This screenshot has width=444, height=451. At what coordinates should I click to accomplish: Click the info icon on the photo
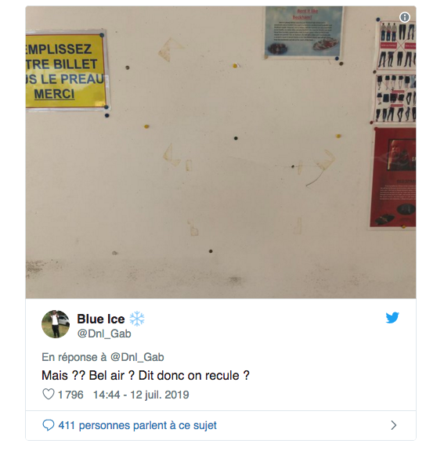[x=404, y=17]
